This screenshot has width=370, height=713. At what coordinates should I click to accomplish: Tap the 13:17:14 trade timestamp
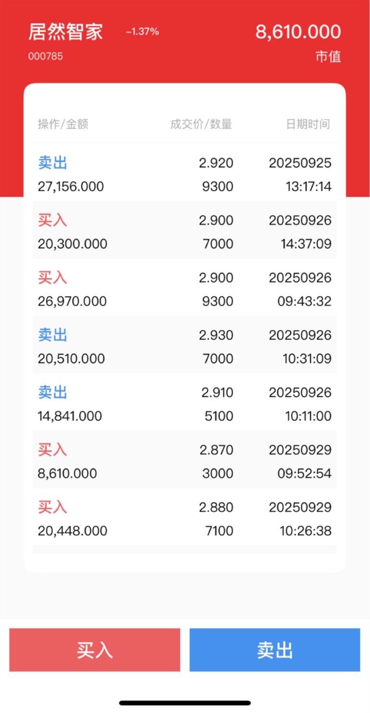(308, 186)
